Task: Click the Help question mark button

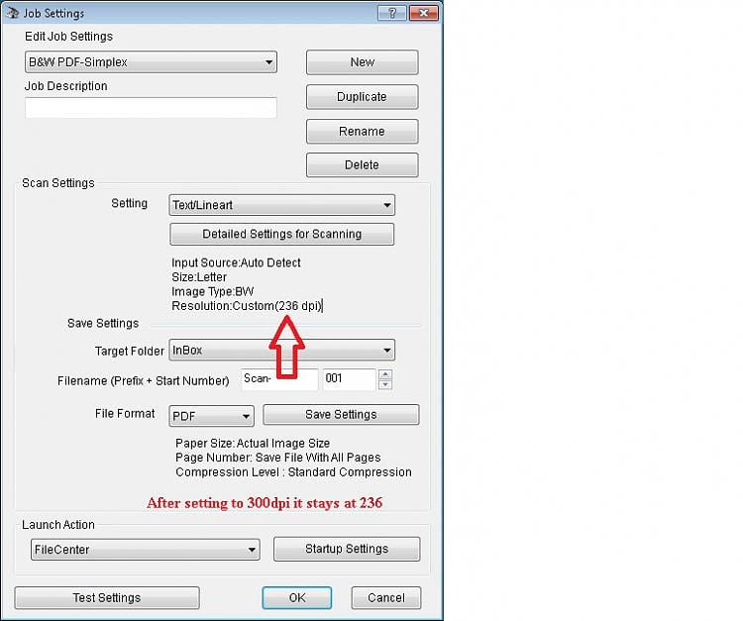Action: (x=392, y=13)
